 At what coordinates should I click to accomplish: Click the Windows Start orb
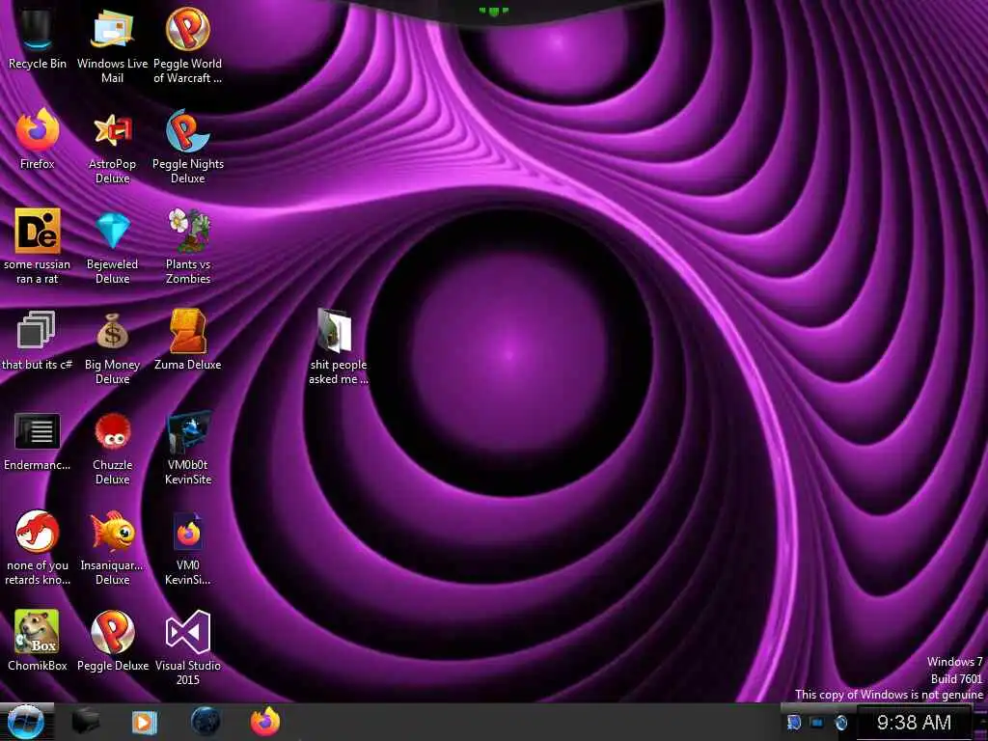(26, 722)
